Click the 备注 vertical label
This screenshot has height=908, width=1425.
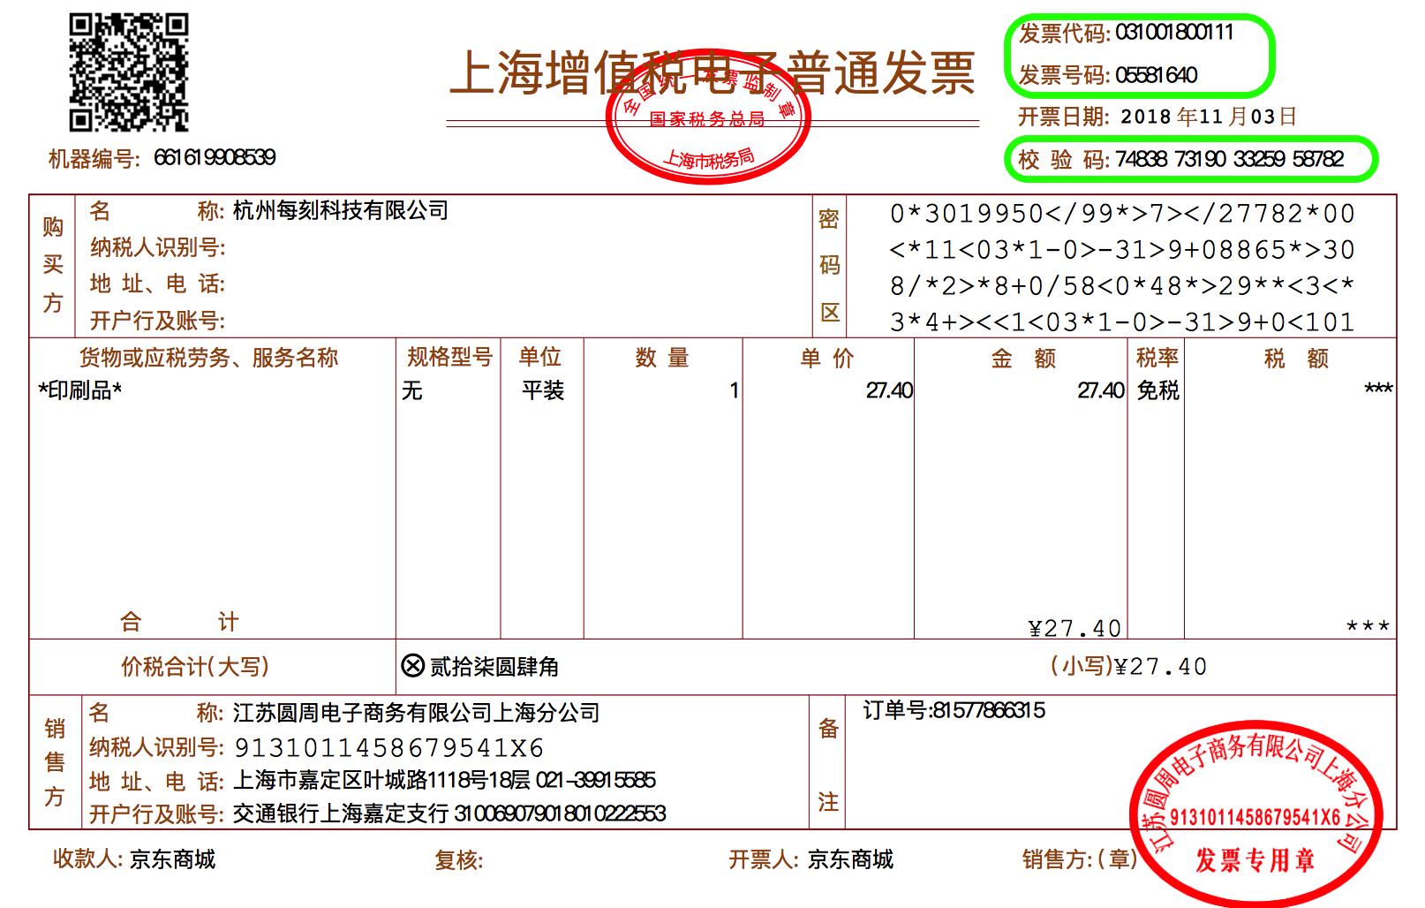pos(828,765)
